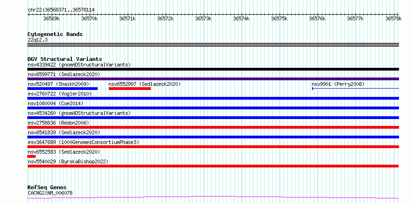Click the 36574k ruler position
Image resolution: width=412 pixels, height=203 pixels.
242,18
